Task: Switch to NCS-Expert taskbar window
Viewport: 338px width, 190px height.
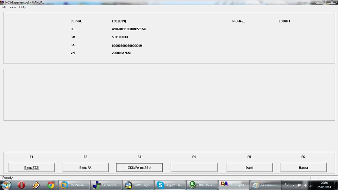Action: (x=234, y=185)
